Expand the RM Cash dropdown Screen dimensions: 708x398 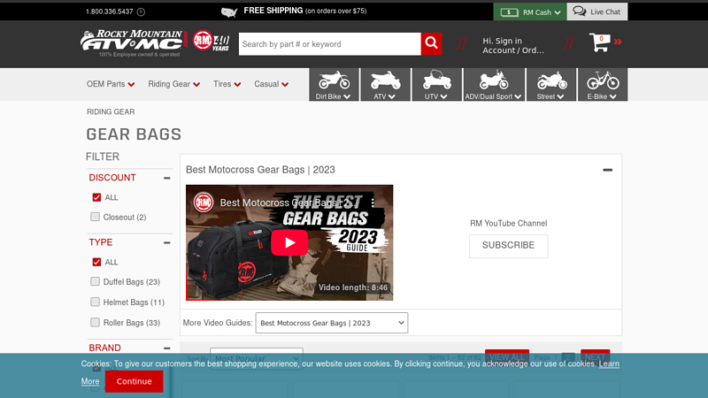529,12
